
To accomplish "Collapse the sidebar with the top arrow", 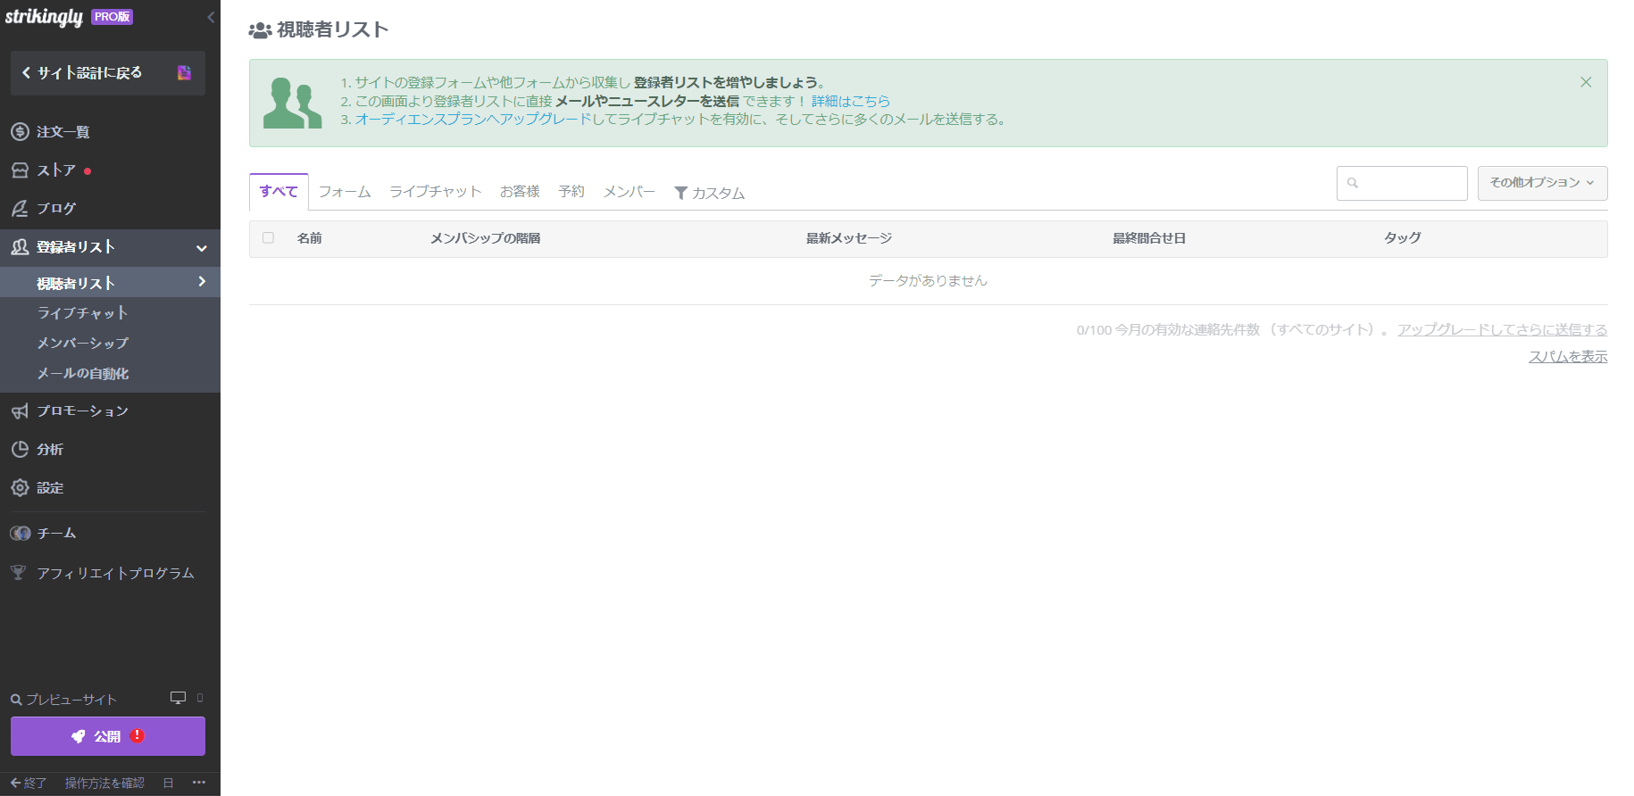I will pyautogui.click(x=211, y=17).
